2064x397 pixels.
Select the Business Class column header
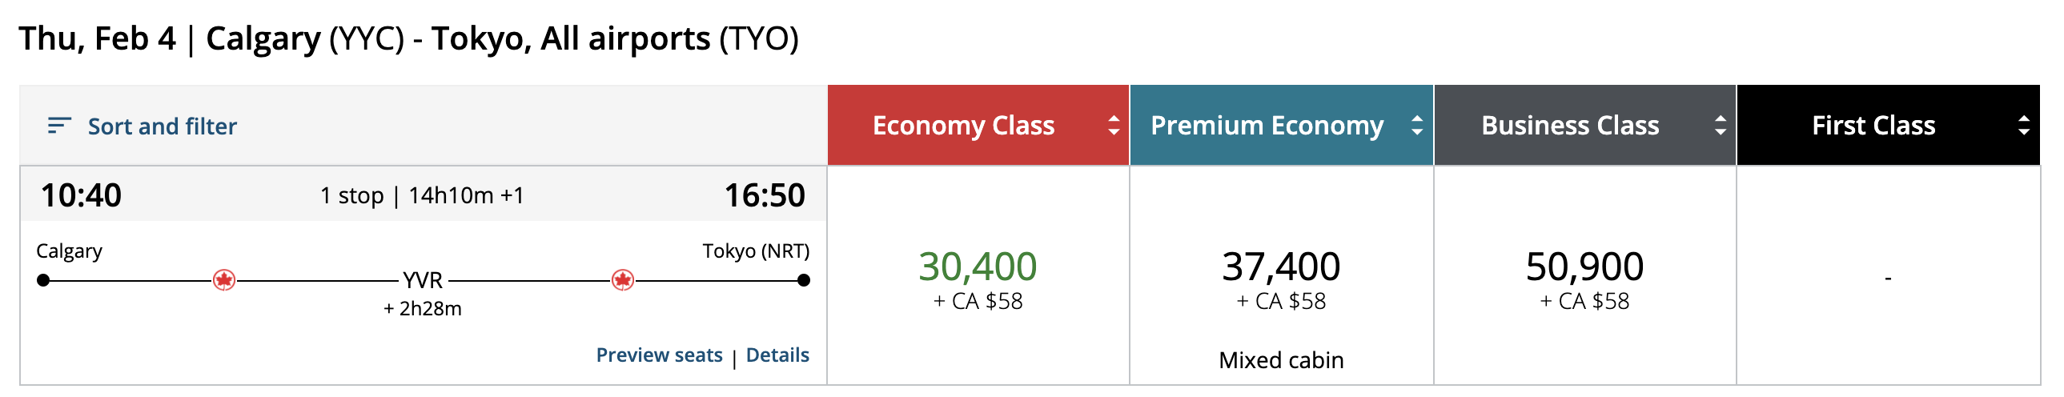pyautogui.click(x=1570, y=126)
